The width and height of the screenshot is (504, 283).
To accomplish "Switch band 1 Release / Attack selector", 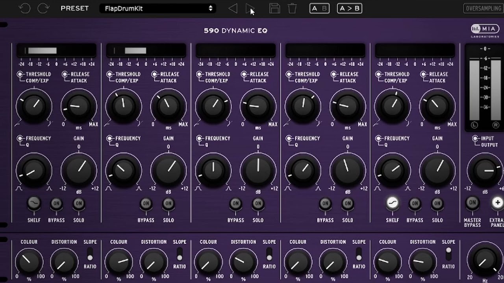I will tap(65, 74).
